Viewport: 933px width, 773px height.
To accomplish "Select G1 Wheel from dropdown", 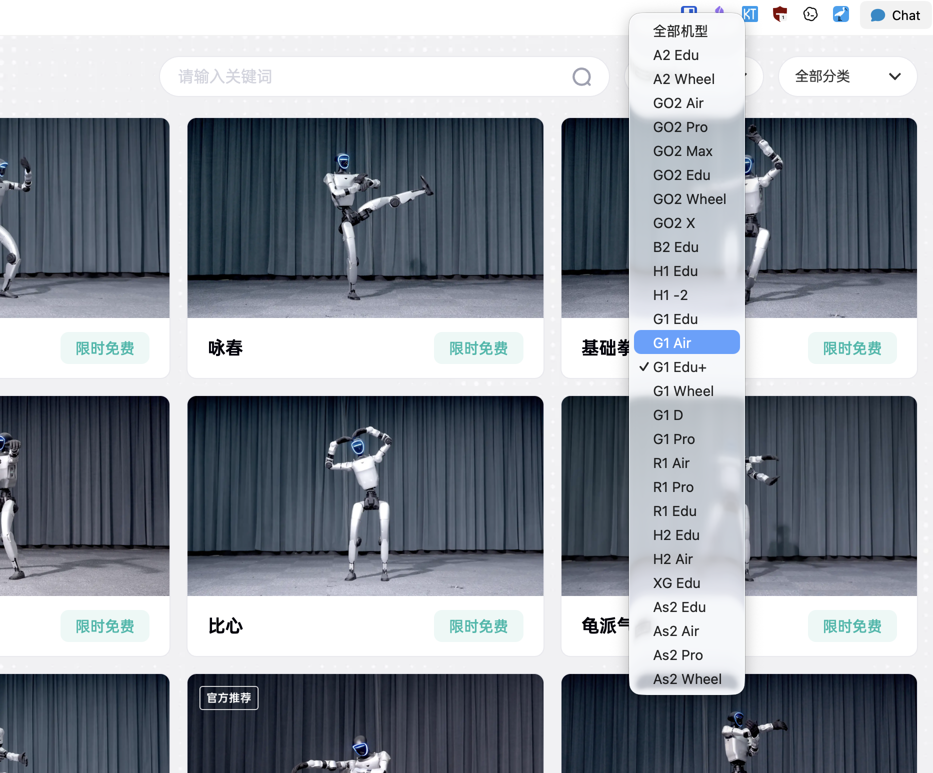I will click(686, 391).
